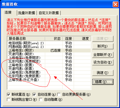Click the 断开 button

point(103,46)
